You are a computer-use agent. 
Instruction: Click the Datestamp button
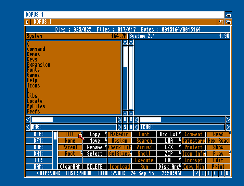tap(194, 141)
